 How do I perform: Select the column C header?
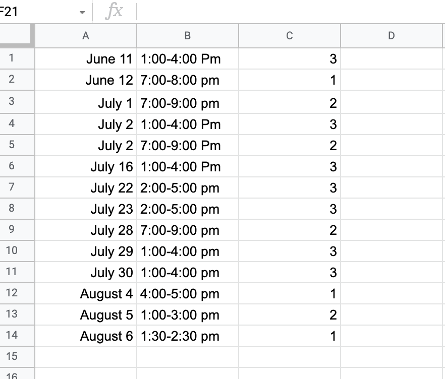pos(290,35)
